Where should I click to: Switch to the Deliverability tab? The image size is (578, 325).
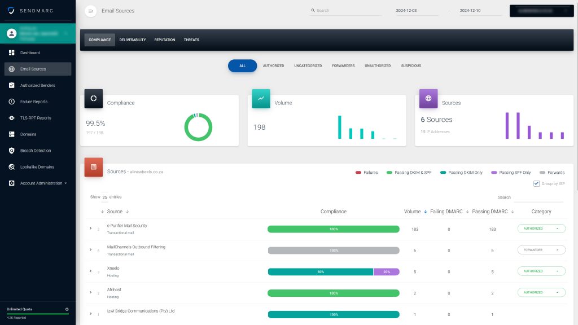point(133,40)
